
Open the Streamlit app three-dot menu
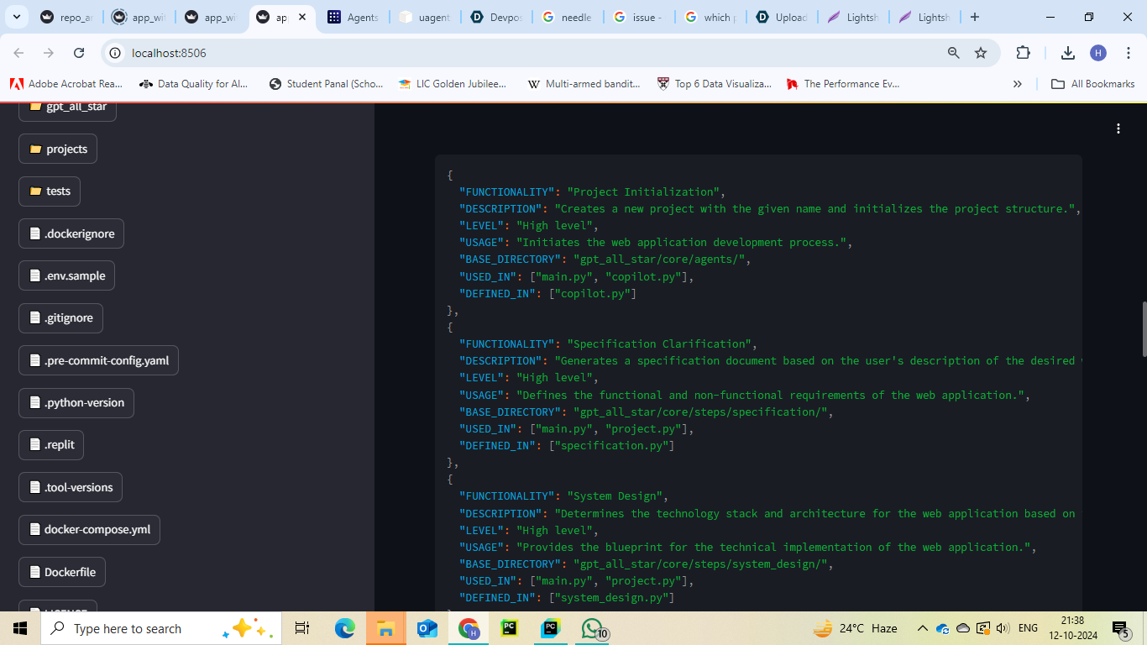pyautogui.click(x=1118, y=128)
